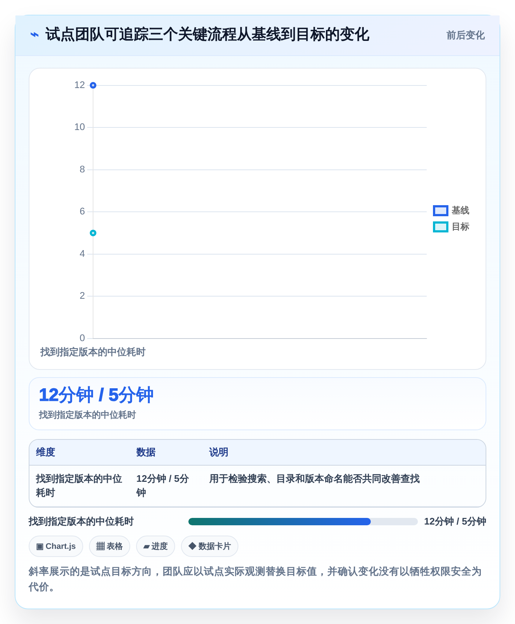Click the table cell 找到指定版本的中位耗时
515x624 pixels.
tap(79, 486)
